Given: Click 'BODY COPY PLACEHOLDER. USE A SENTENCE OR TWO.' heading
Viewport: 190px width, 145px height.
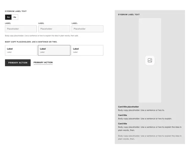Looking at the screenshot, I should [31, 42].
